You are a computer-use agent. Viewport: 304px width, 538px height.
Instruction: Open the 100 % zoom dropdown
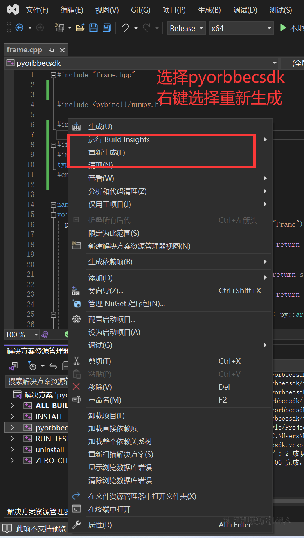tap(22, 335)
